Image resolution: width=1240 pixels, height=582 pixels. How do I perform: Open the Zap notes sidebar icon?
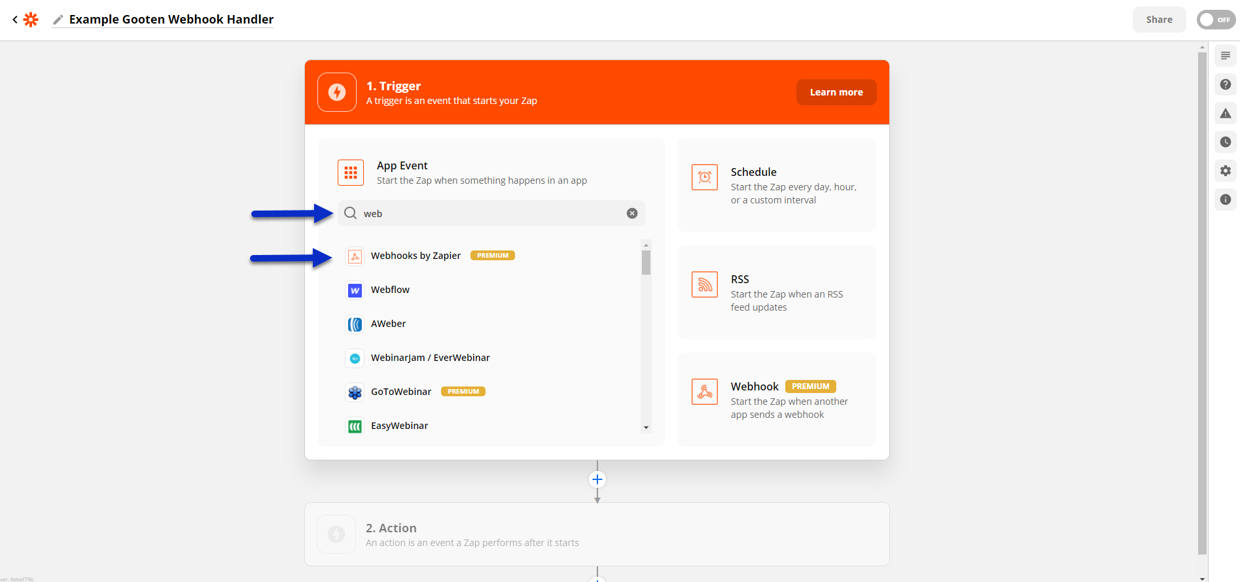click(x=1226, y=56)
